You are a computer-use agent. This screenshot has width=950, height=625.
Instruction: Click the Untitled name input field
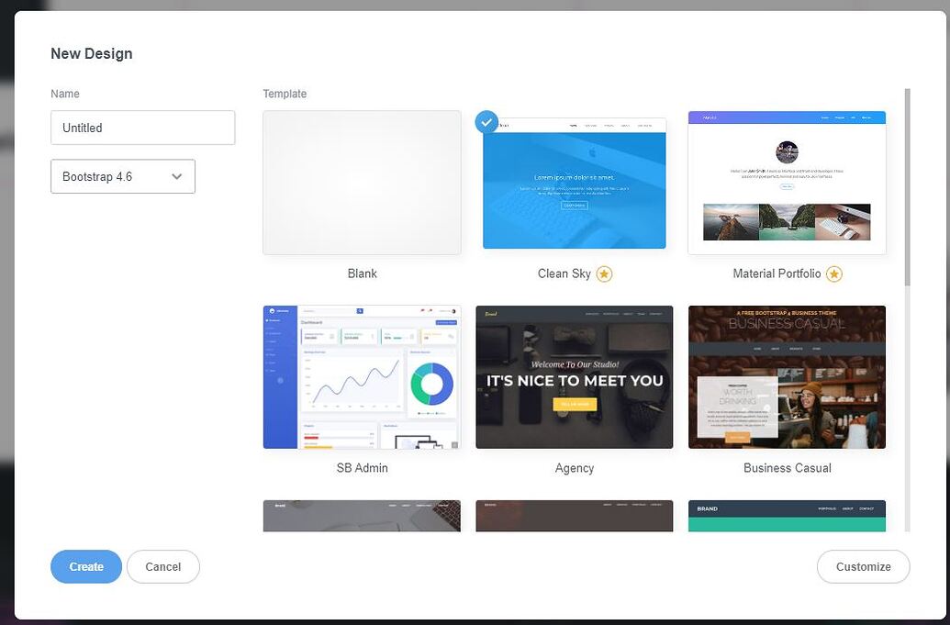(x=142, y=128)
